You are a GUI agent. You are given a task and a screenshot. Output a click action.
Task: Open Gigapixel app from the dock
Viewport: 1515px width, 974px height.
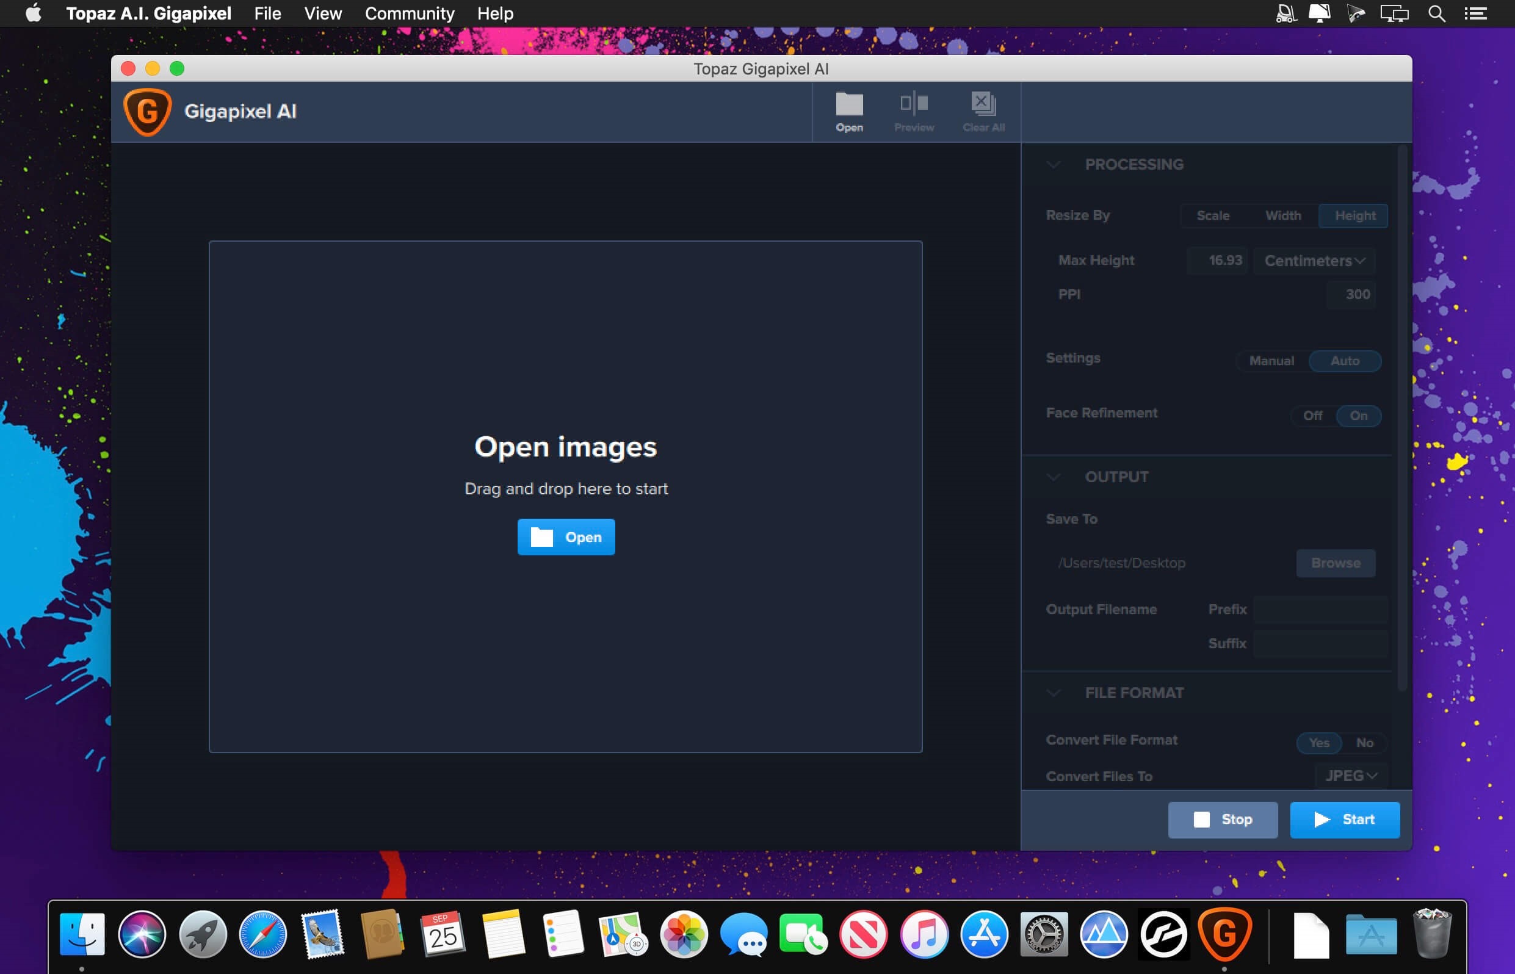[x=1224, y=934]
